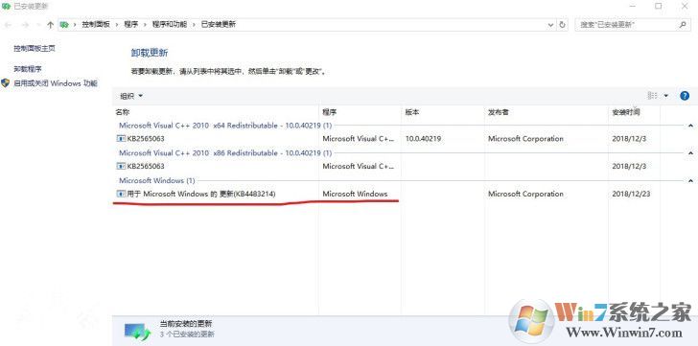Screen dimensions: 698x346
Task: Click the change view layout icon
Action: (x=652, y=96)
